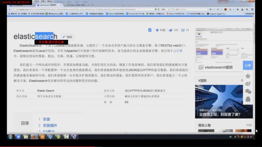The width and height of the screenshot is (262, 147).
Task: Open the 移动版书签 bookmarks folder
Action: click(249, 14)
